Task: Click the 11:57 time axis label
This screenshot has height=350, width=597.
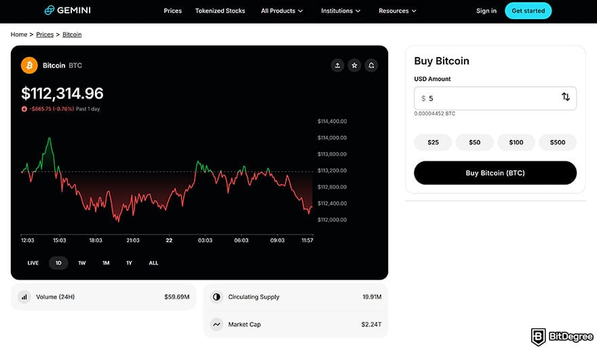Action: click(307, 240)
